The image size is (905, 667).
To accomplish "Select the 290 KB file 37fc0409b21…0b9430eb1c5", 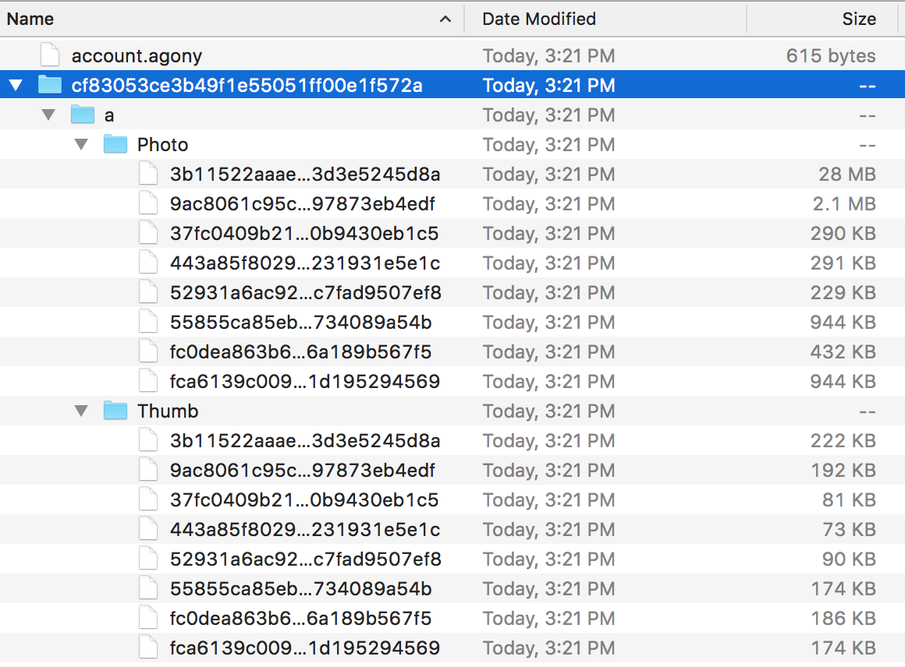I will (304, 234).
